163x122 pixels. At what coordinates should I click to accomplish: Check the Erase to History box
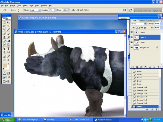(x=77, y=10)
